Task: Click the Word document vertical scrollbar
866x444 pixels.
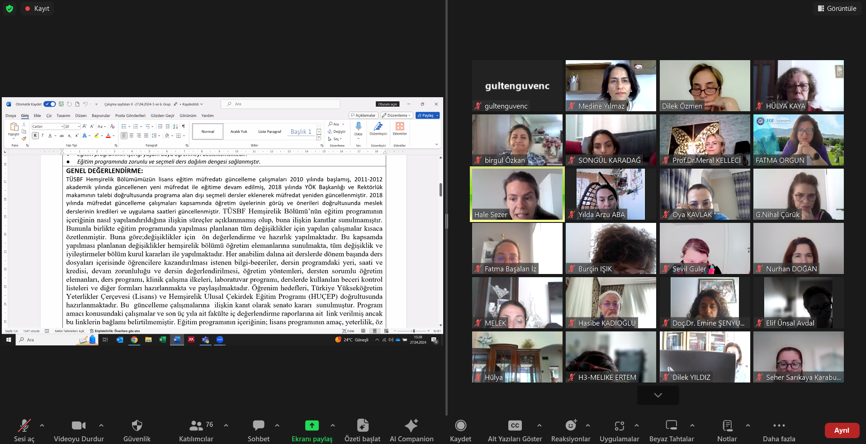Action: [x=440, y=190]
